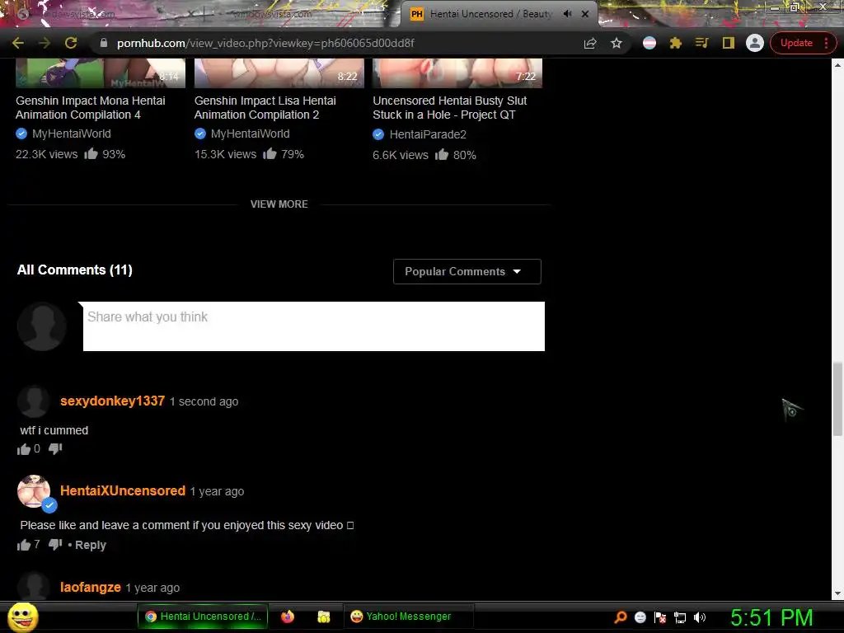
Task: Open the Start menu smiley button
Action: pyautogui.click(x=22, y=617)
